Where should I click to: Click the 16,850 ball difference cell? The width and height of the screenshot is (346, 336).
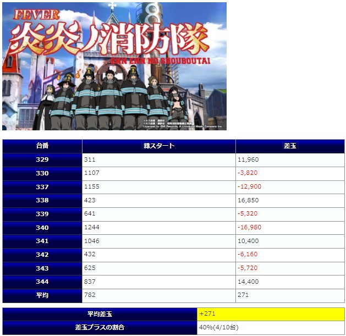(x=290, y=201)
